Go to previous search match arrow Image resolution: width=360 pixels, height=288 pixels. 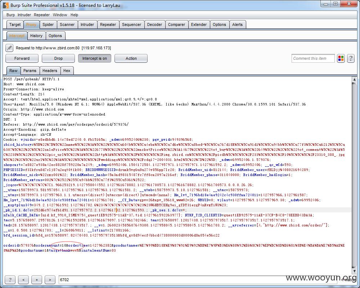(x=23, y=279)
